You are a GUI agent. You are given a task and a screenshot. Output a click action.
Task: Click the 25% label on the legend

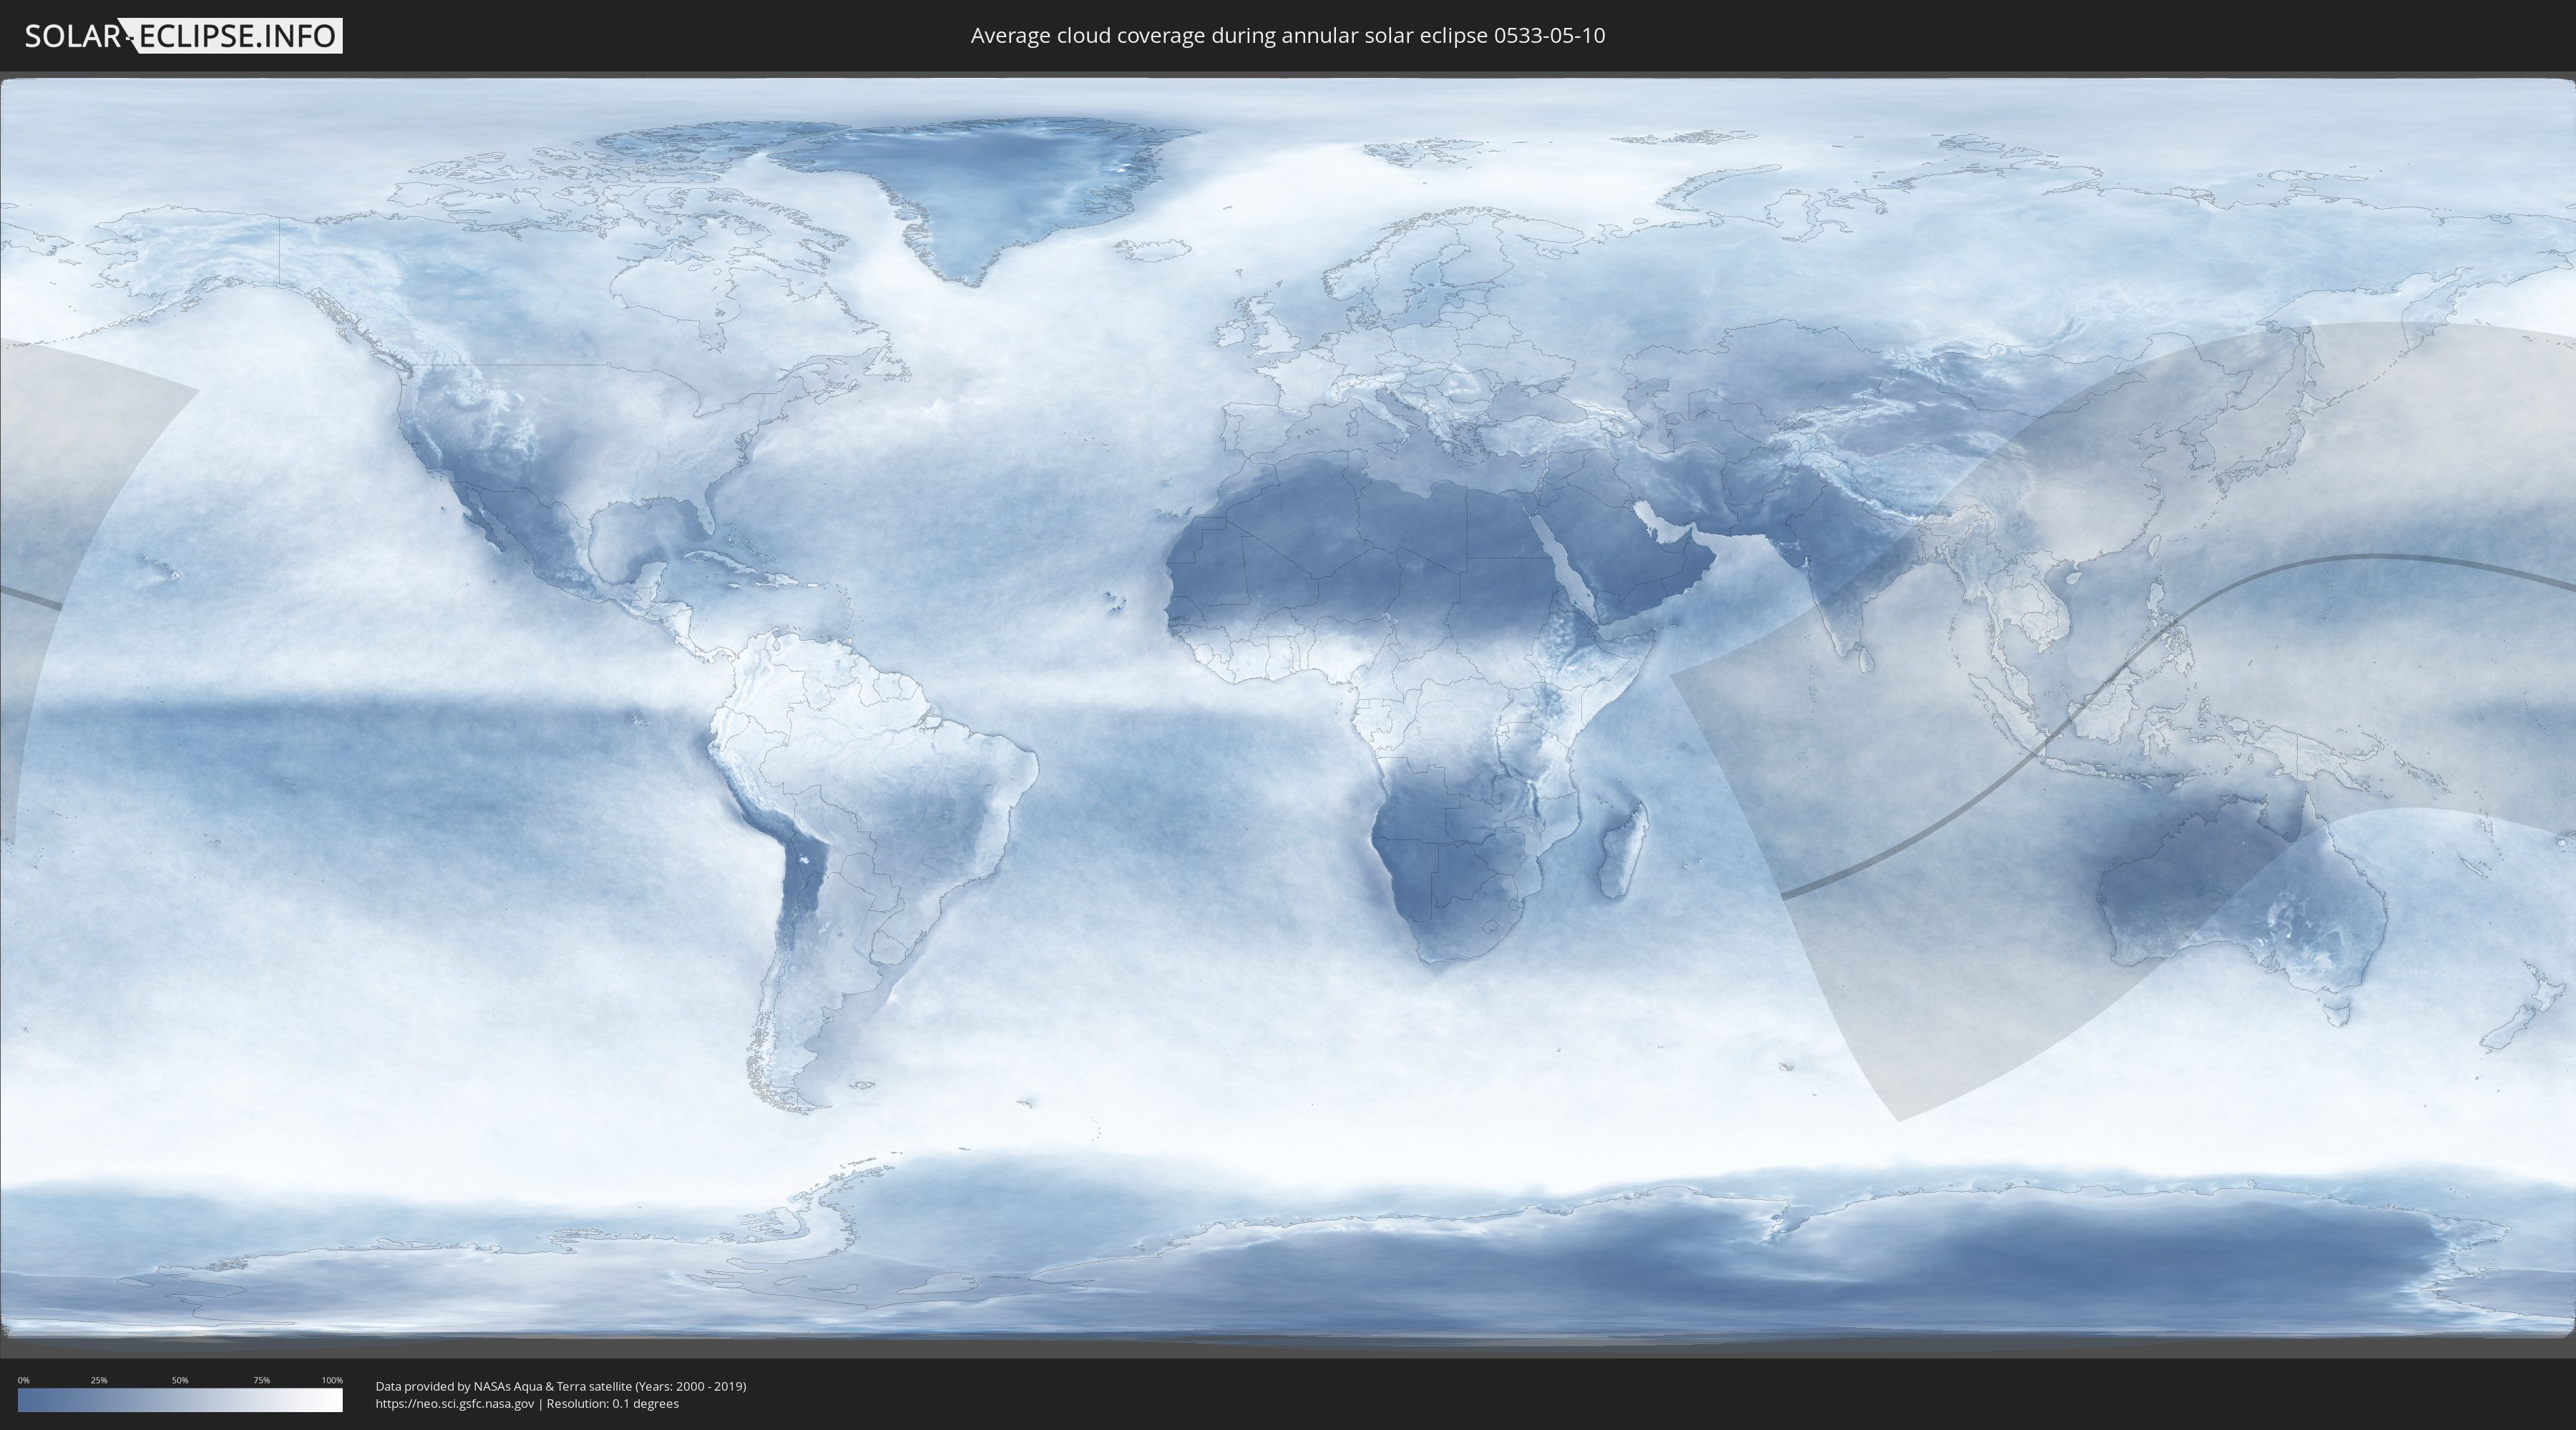pyautogui.click(x=99, y=1380)
